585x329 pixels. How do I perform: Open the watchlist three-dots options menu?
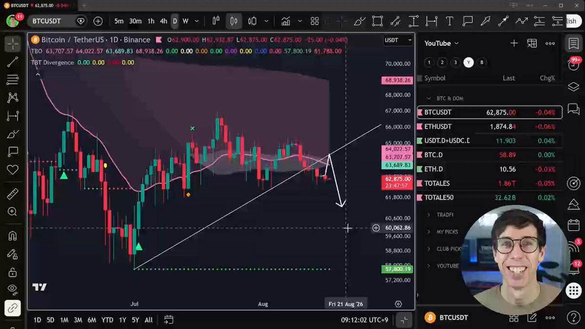click(x=550, y=43)
